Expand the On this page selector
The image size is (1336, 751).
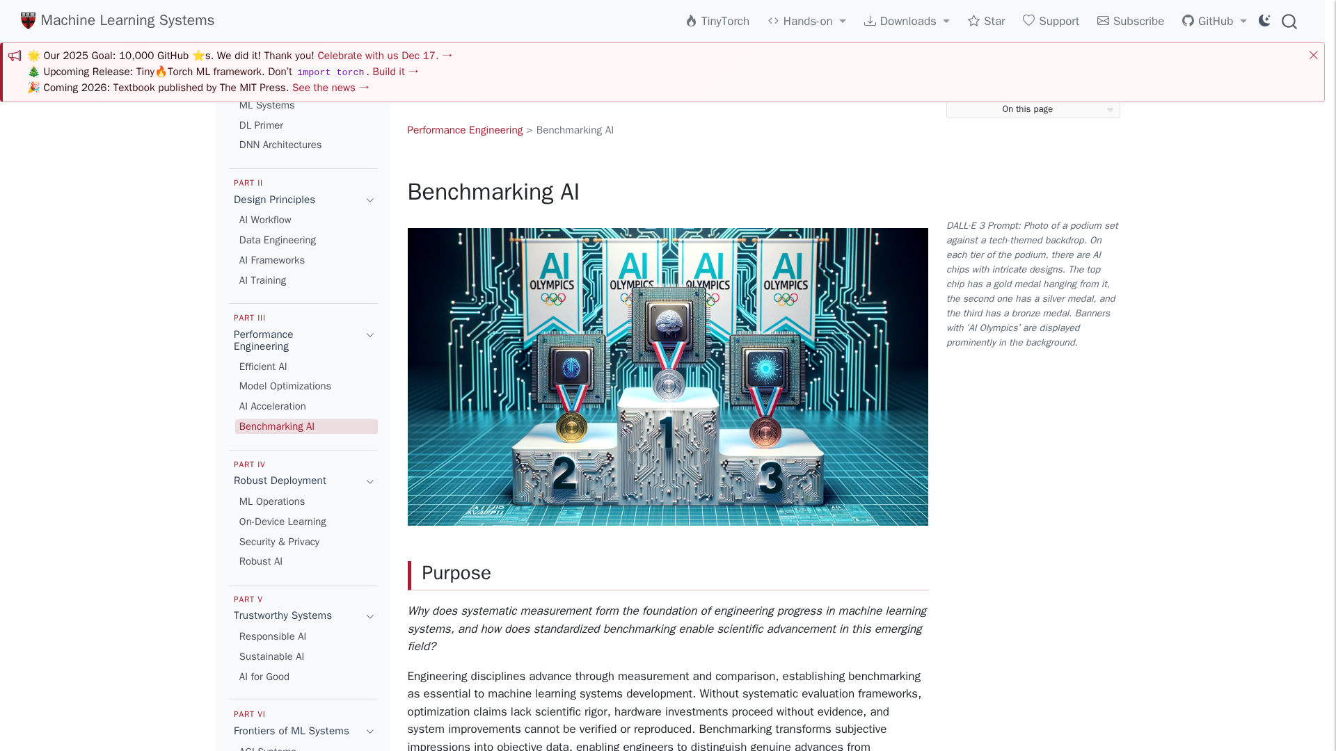(1033, 109)
